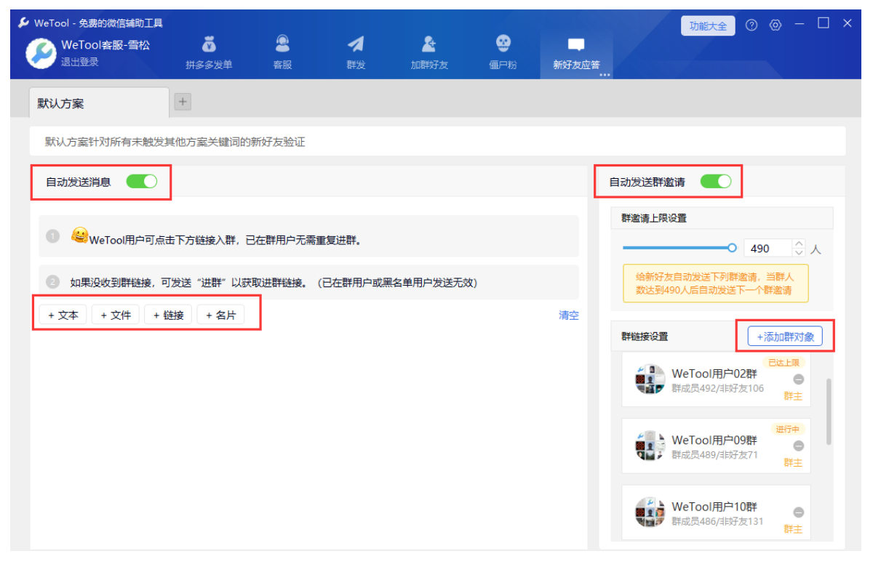Click the WeTool用户10群 name

coord(714,506)
